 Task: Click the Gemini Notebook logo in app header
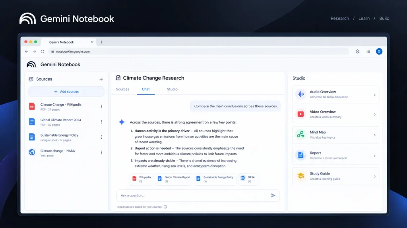tap(31, 65)
